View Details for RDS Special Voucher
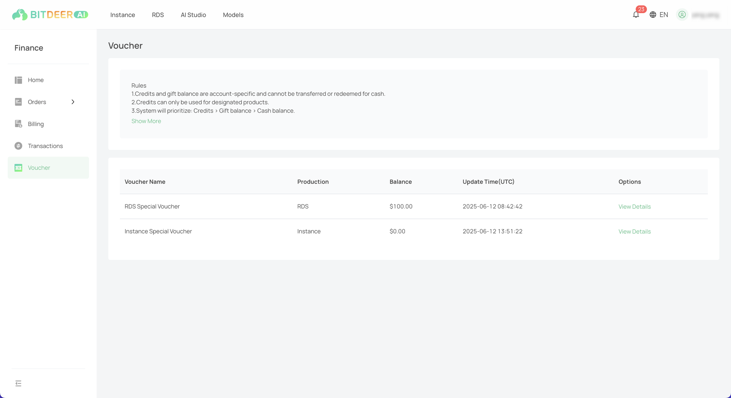Viewport: 731px width, 398px height. coord(635,206)
